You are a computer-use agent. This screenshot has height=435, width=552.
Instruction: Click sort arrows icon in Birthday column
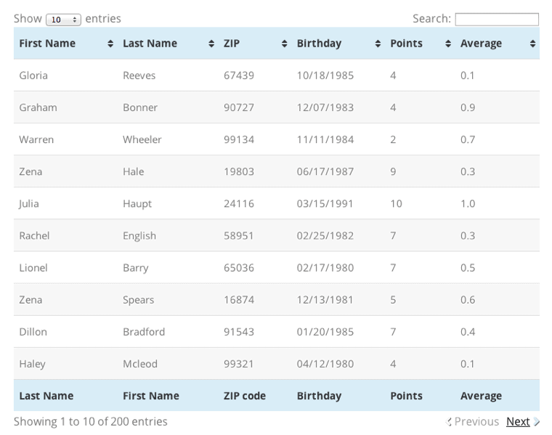click(378, 44)
